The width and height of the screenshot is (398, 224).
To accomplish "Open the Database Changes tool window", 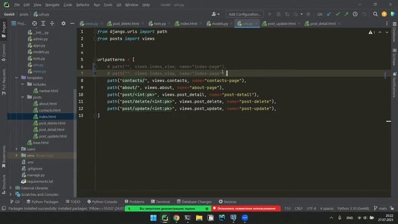I will (x=194, y=202).
